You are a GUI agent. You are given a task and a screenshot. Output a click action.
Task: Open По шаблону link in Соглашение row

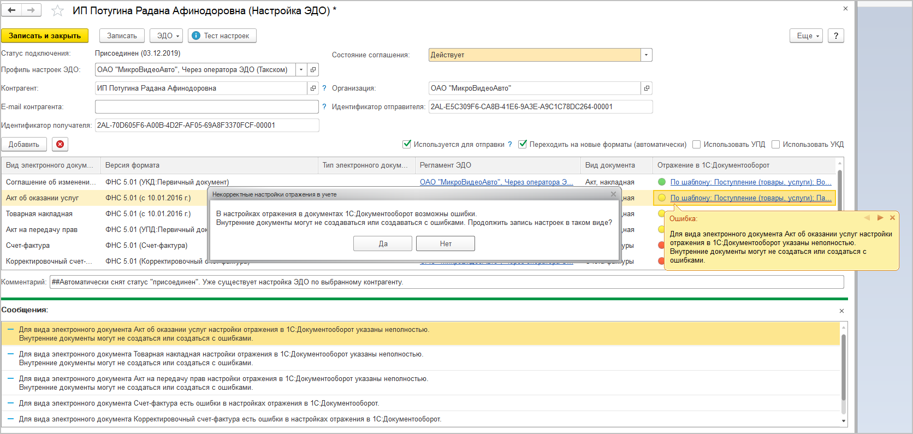(750, 182)
